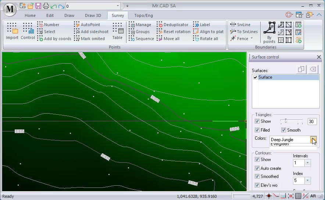This screenshot has height=200, width=325.
Task: Open the Mr.CAD application menu orb
Action: 10,9
